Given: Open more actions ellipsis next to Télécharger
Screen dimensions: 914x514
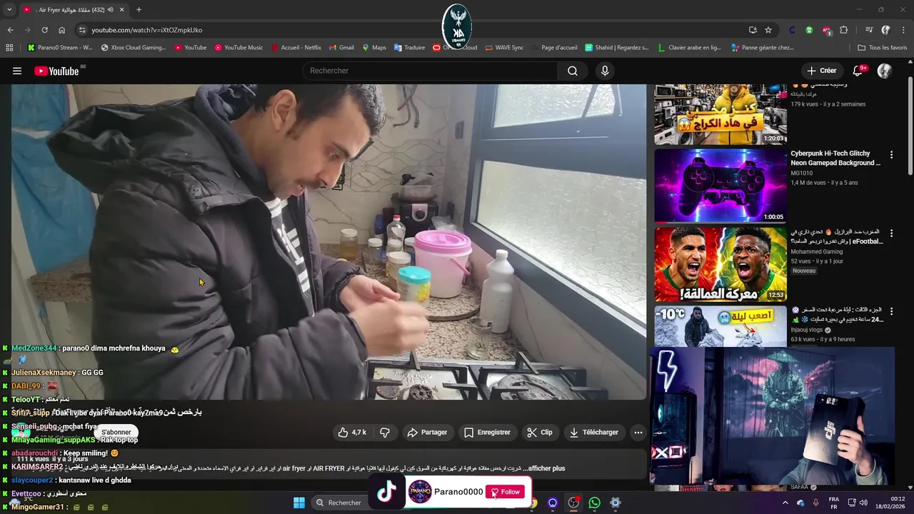Looking at the screenshot, I should click(638, 432).
